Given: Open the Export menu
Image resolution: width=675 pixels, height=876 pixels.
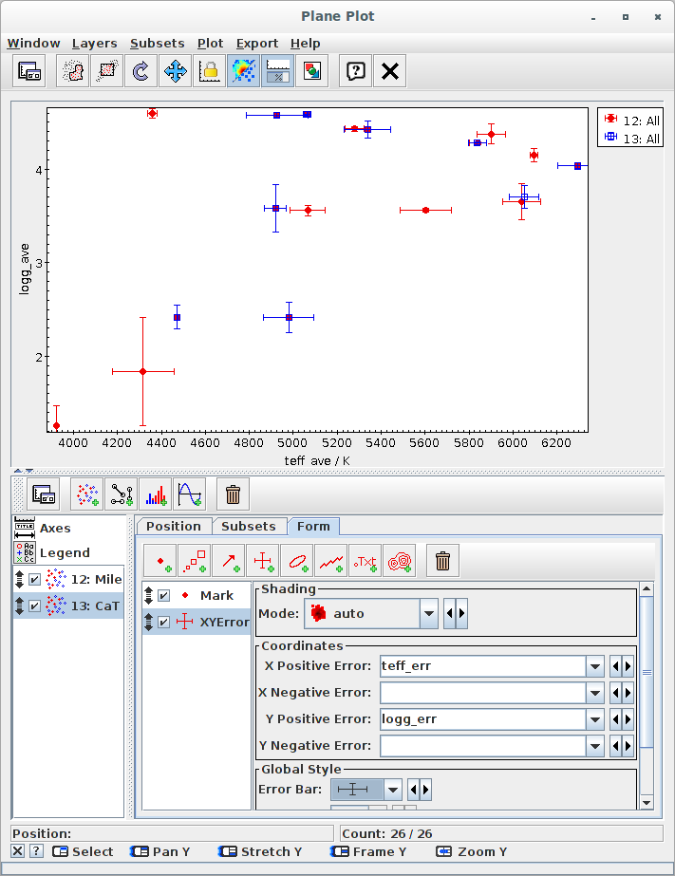Looking at the screenshot, I should pos(257,43).
